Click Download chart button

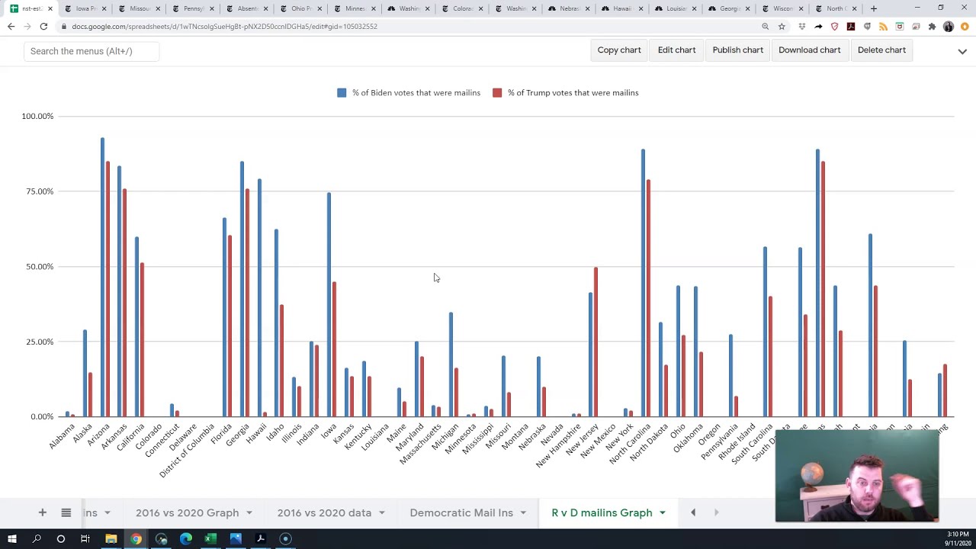coord(810,50)
